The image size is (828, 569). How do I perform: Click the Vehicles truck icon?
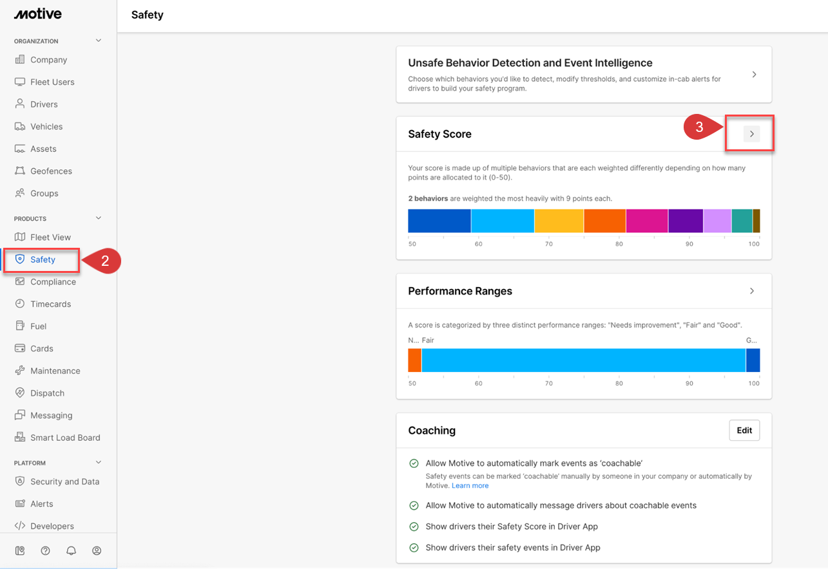[19, 127]
